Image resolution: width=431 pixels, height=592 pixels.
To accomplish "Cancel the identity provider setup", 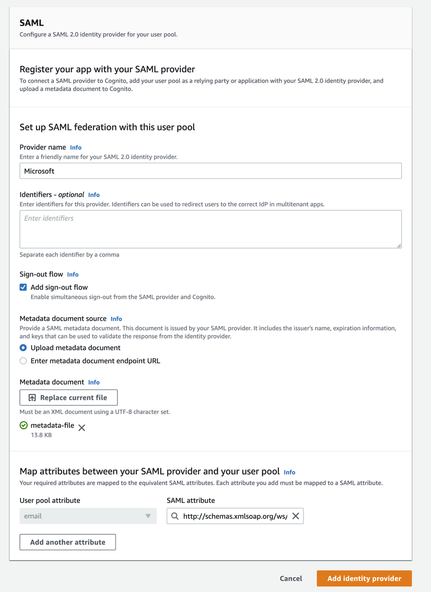I will pos(291,578).
